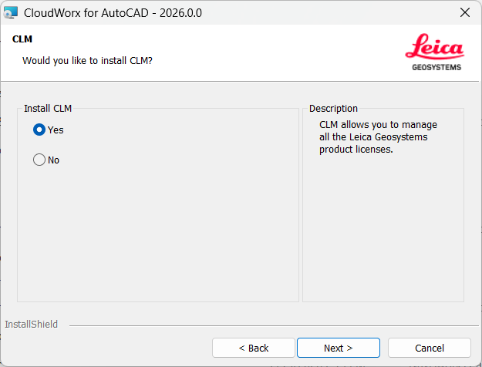Select the Yes radio button
The image size is (482, 367).
click(x=39, y=130)
